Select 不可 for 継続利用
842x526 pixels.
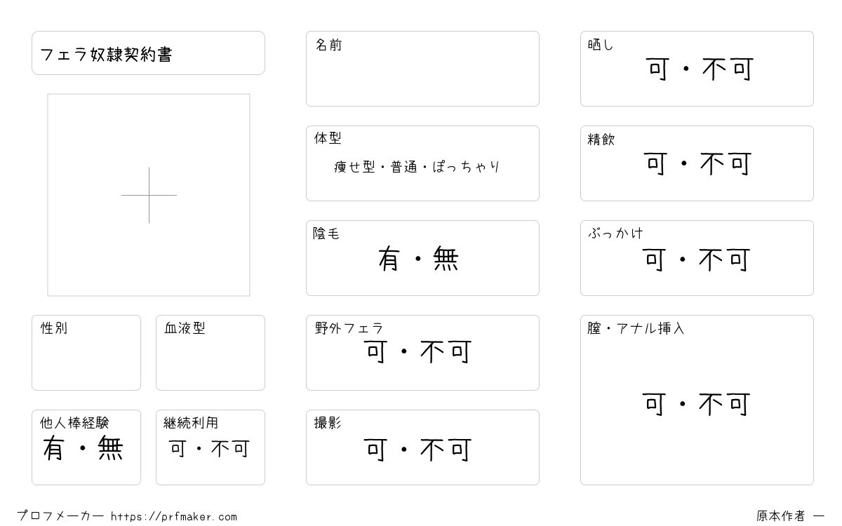pos(230,449)
